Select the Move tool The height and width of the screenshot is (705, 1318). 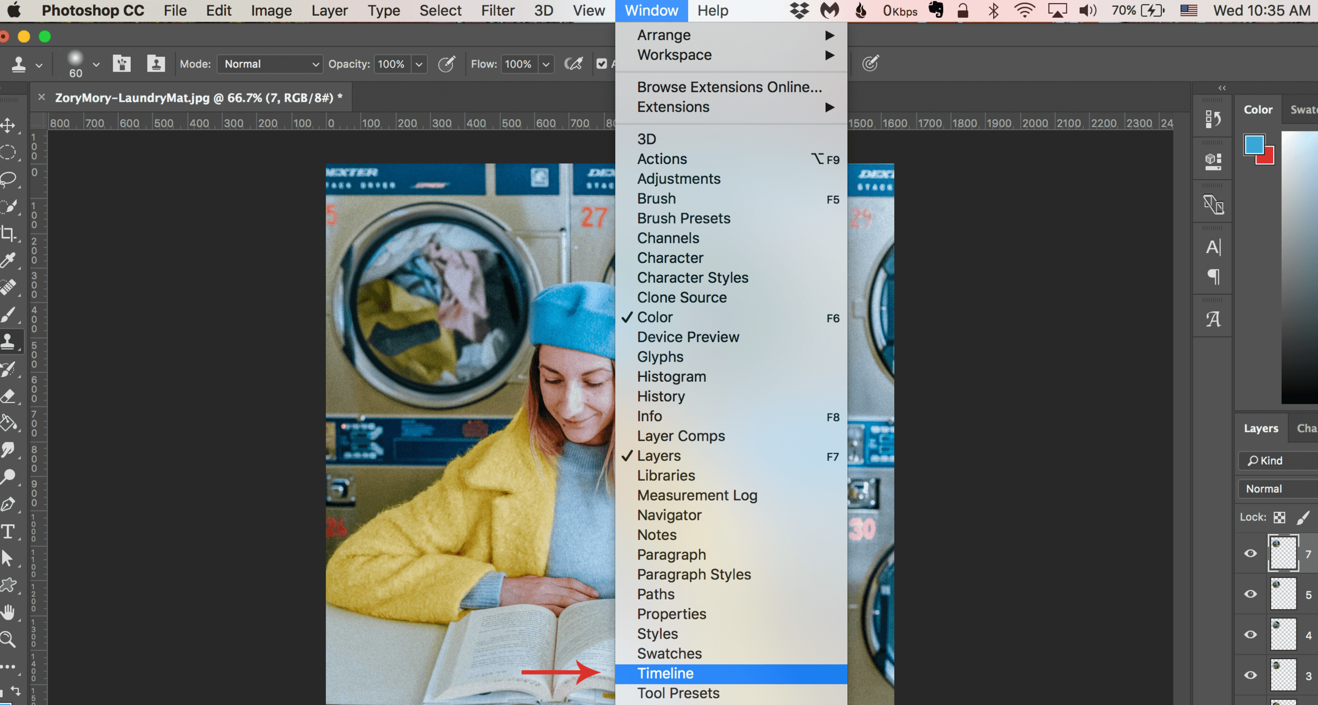[x=8, y=125]
